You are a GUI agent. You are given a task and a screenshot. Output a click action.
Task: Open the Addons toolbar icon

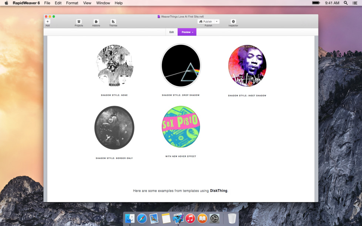[x=96, y=22]
